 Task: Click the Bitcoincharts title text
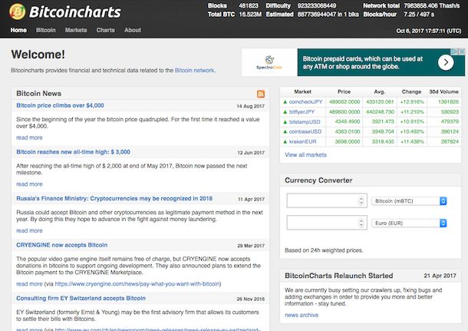75,12
